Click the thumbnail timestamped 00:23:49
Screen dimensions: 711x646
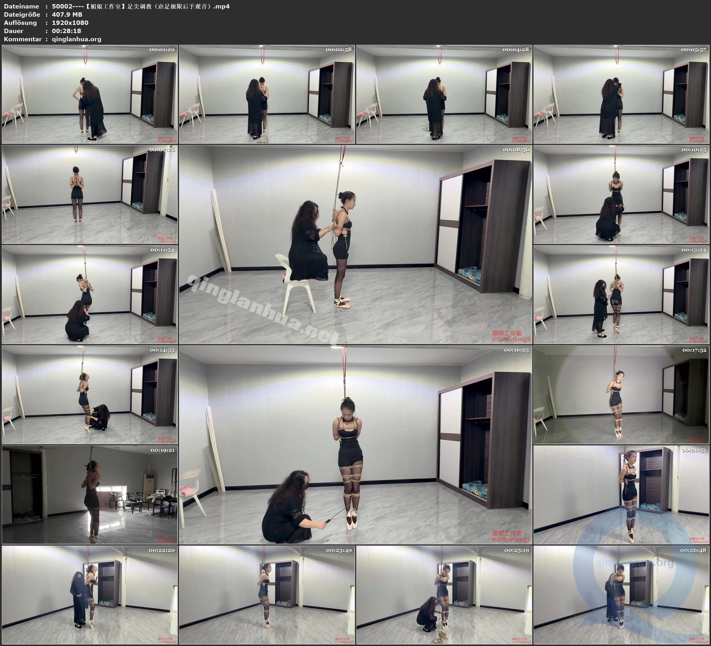coord(267,595)
